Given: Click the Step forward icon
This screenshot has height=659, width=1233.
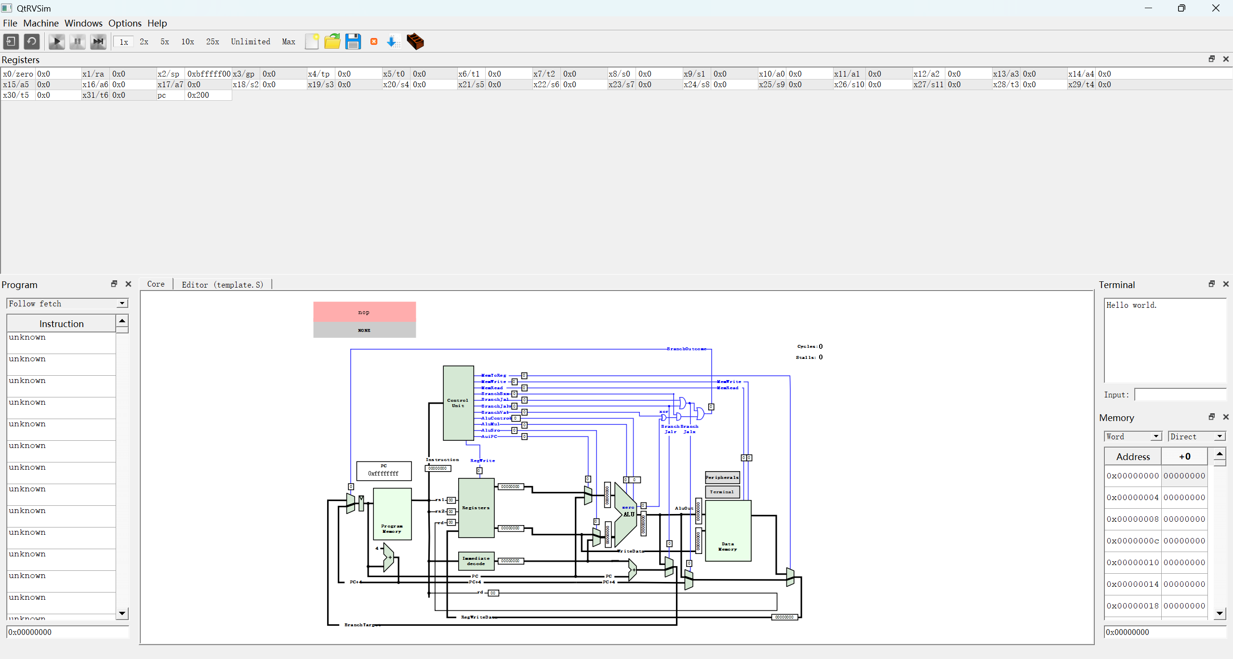Looking at the screenshot, I should coord(98,41).
